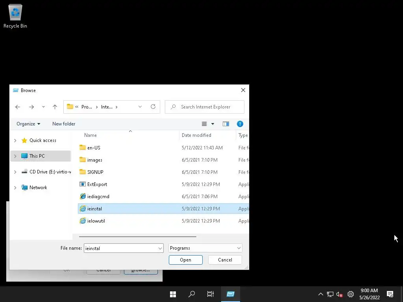
Task: Click the Pro... breadcrumb segment
Action: tap(87, 107)
